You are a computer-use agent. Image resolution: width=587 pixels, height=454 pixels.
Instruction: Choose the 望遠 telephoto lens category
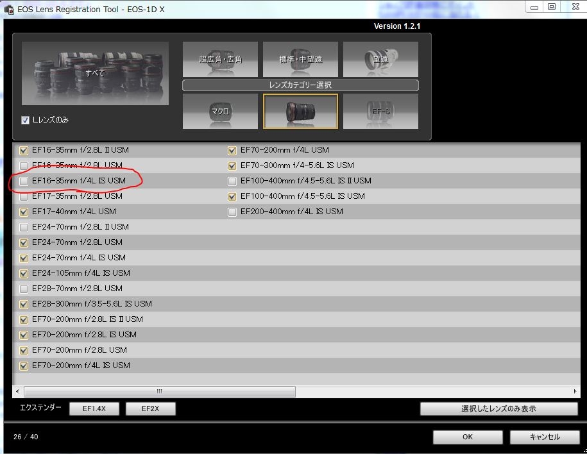pyautogui.click(x=380, y=59)
